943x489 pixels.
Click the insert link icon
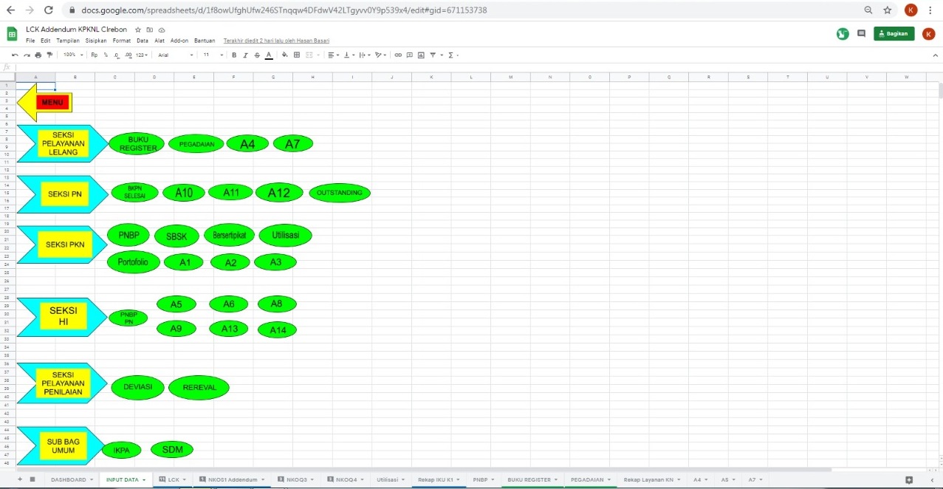coord(398,55)
